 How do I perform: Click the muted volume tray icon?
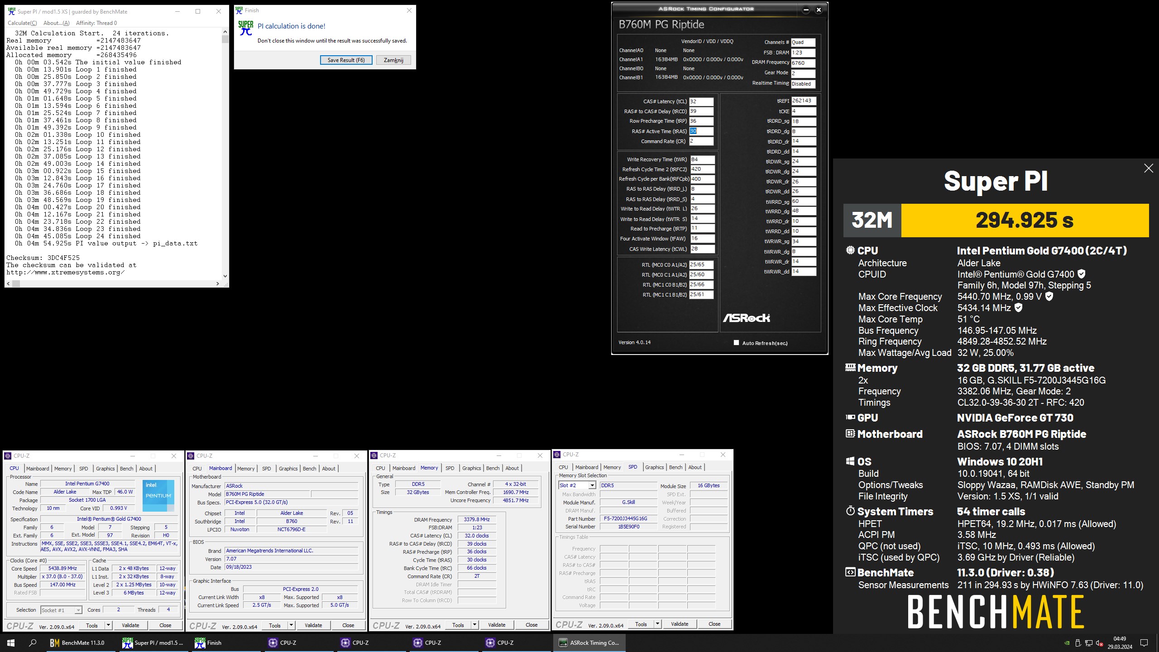click(x=1099, y=643)
